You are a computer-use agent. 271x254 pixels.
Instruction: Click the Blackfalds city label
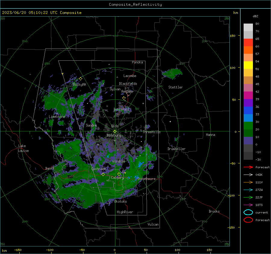128,84
